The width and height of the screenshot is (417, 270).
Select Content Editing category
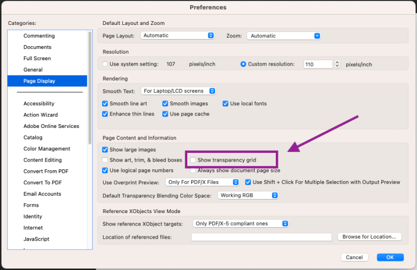42,160
